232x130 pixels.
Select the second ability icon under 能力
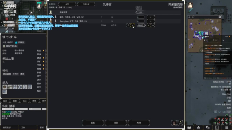[10, 87]
